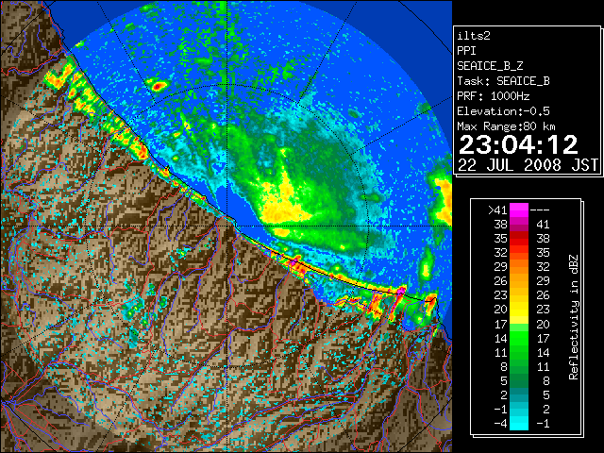Click the 'ilts2' site label

[474, 36]
